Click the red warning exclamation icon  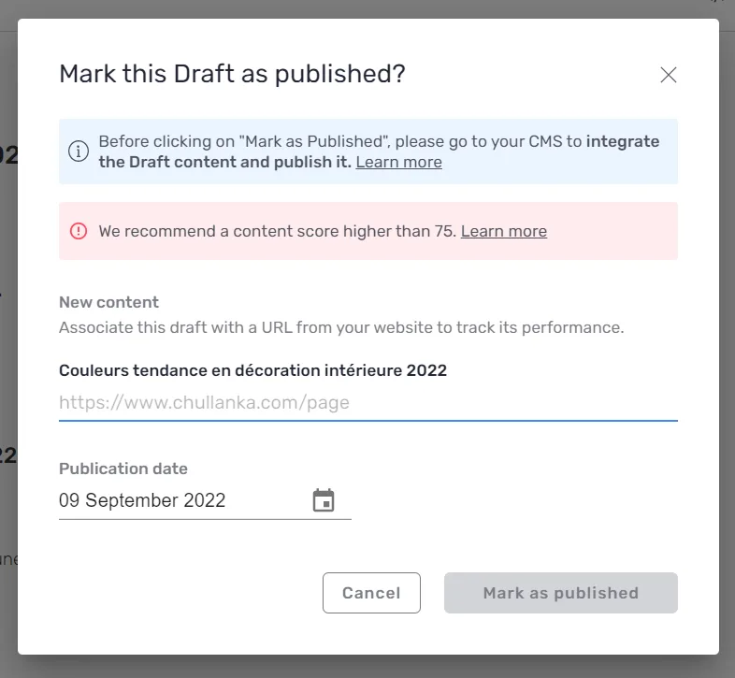click(x=79, y=231)
